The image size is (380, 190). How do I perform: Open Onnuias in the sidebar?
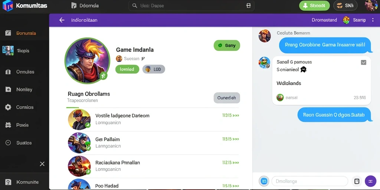[24, 72]
